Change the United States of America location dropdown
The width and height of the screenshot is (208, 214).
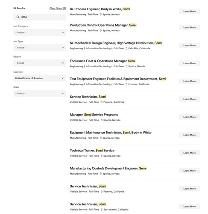pyautogui.click(x=40, y=78)
